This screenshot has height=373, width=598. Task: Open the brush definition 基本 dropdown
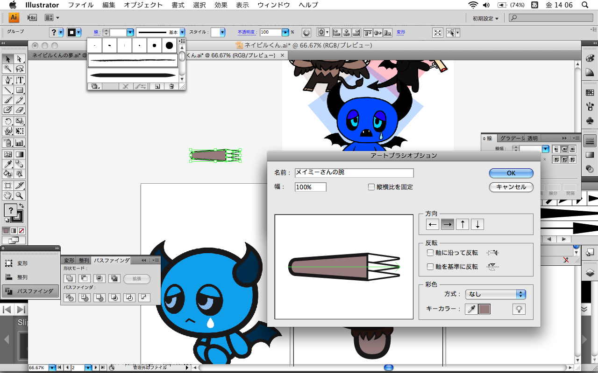pos(182,32)
